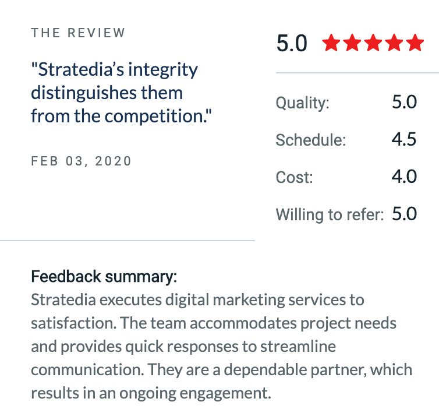This screenshot has width=439, height=409.
Task: Click the Schedule score 4.5
Action: click(404, 139)
